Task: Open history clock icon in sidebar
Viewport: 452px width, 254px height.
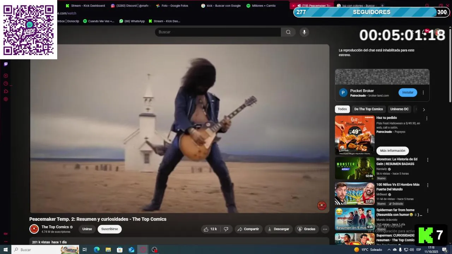Action: (6, 84)
